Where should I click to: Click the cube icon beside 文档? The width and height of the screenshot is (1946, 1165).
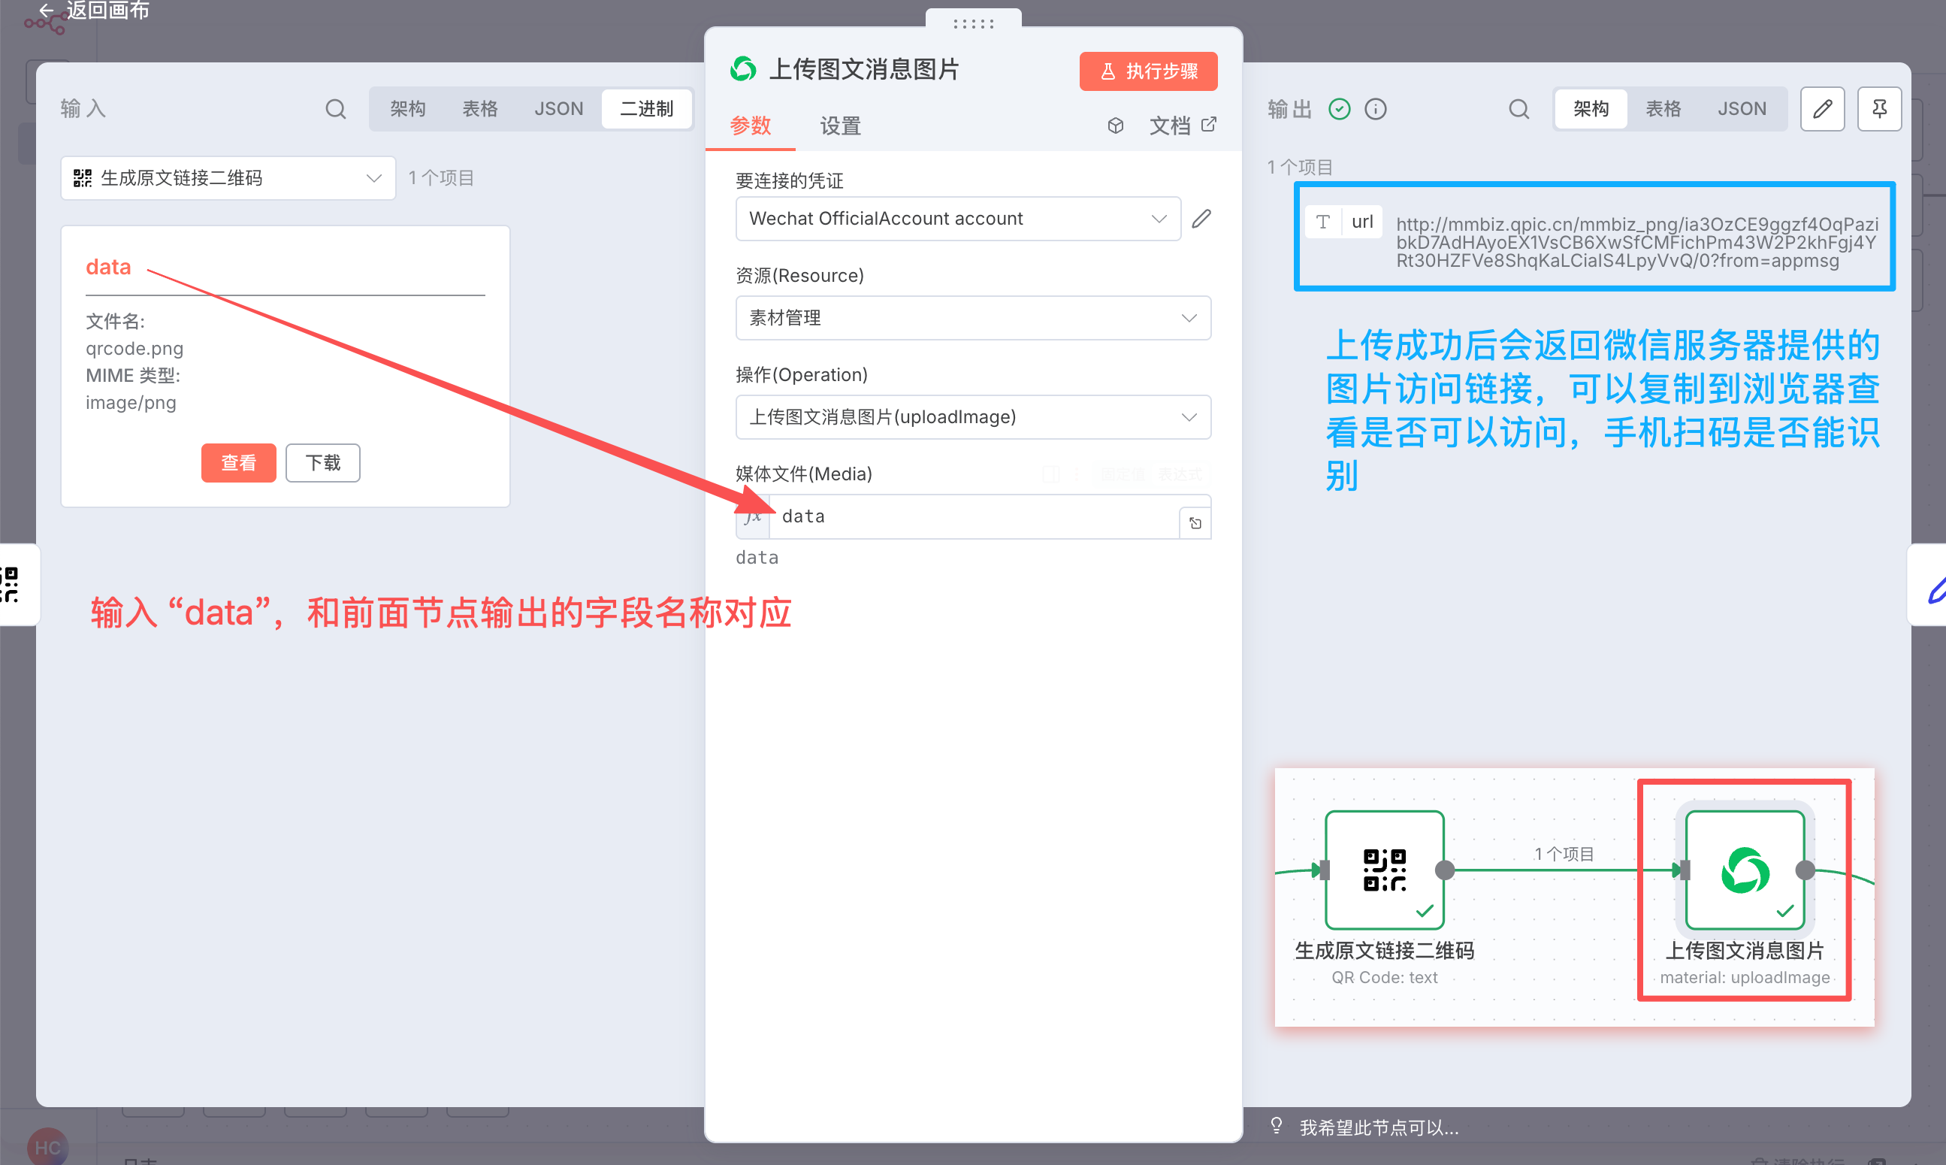click(1115, 126)
